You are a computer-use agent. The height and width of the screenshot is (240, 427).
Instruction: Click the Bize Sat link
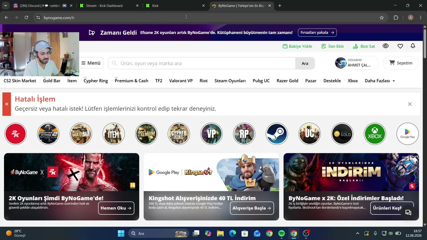click(x=364, y=46)
